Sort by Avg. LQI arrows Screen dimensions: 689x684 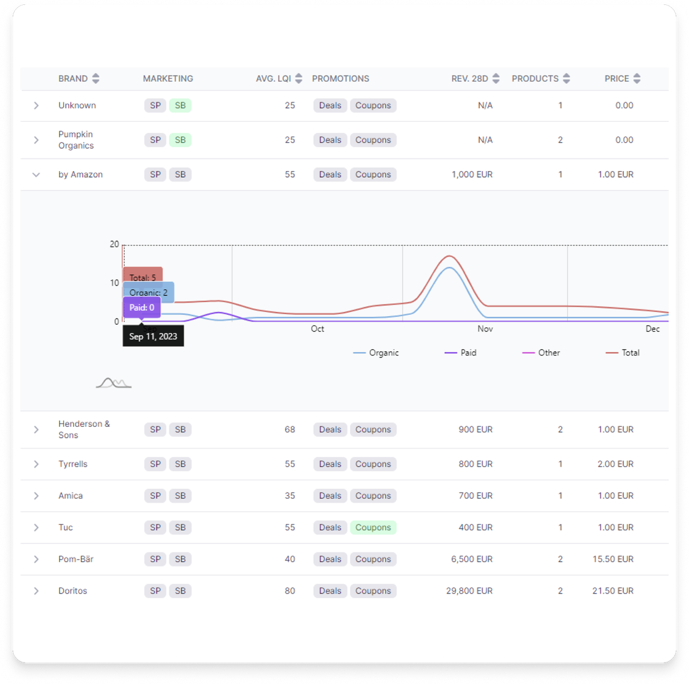298,79
